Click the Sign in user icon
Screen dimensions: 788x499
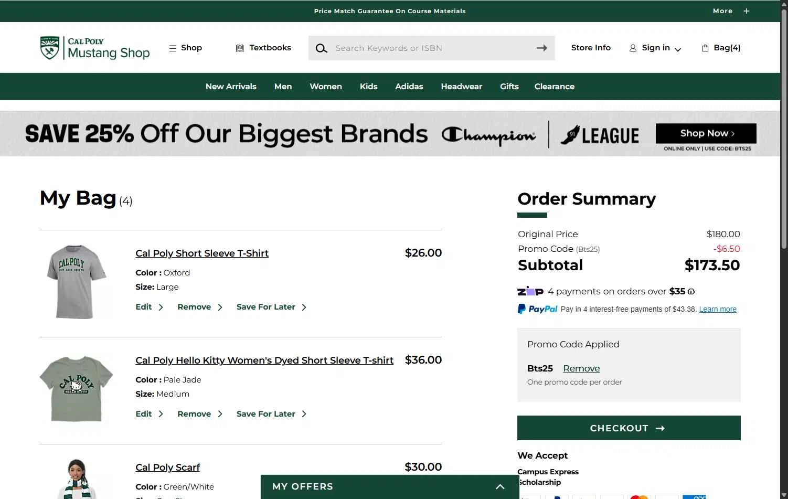[633, 48]
